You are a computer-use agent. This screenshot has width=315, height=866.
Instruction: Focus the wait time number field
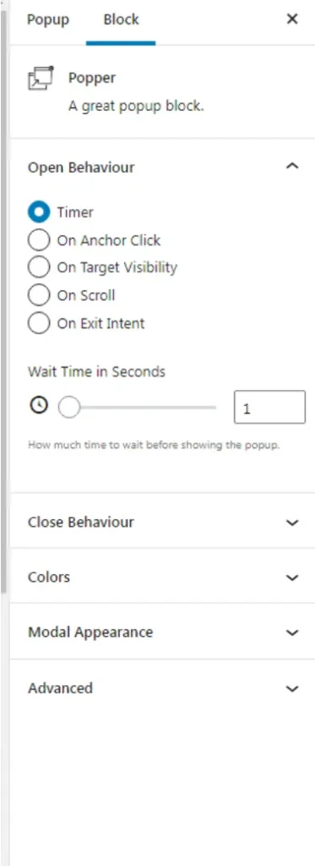click(269, 408)
